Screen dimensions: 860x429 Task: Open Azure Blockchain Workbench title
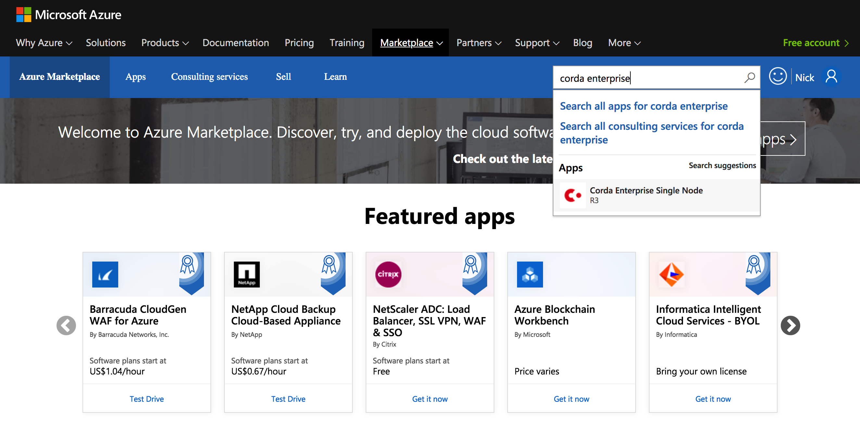coord(554,314)
